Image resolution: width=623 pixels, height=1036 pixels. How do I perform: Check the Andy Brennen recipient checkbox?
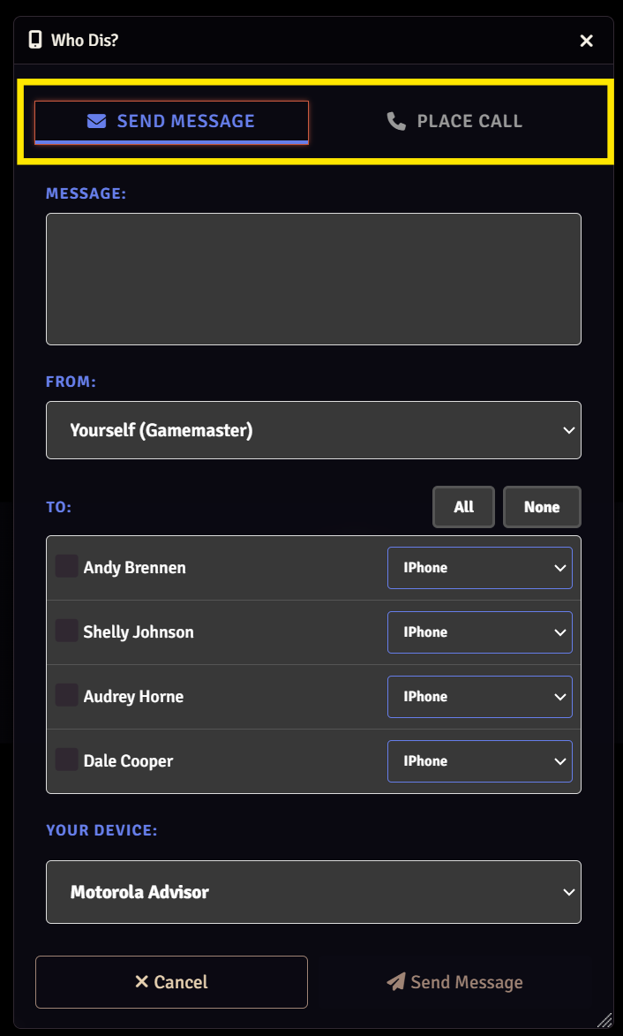pyautogui.click(x=67, y=566)
